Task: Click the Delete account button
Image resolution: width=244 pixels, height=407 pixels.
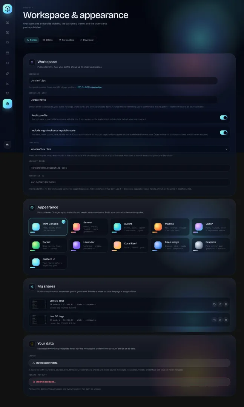Action: click(x=129, y=382)
